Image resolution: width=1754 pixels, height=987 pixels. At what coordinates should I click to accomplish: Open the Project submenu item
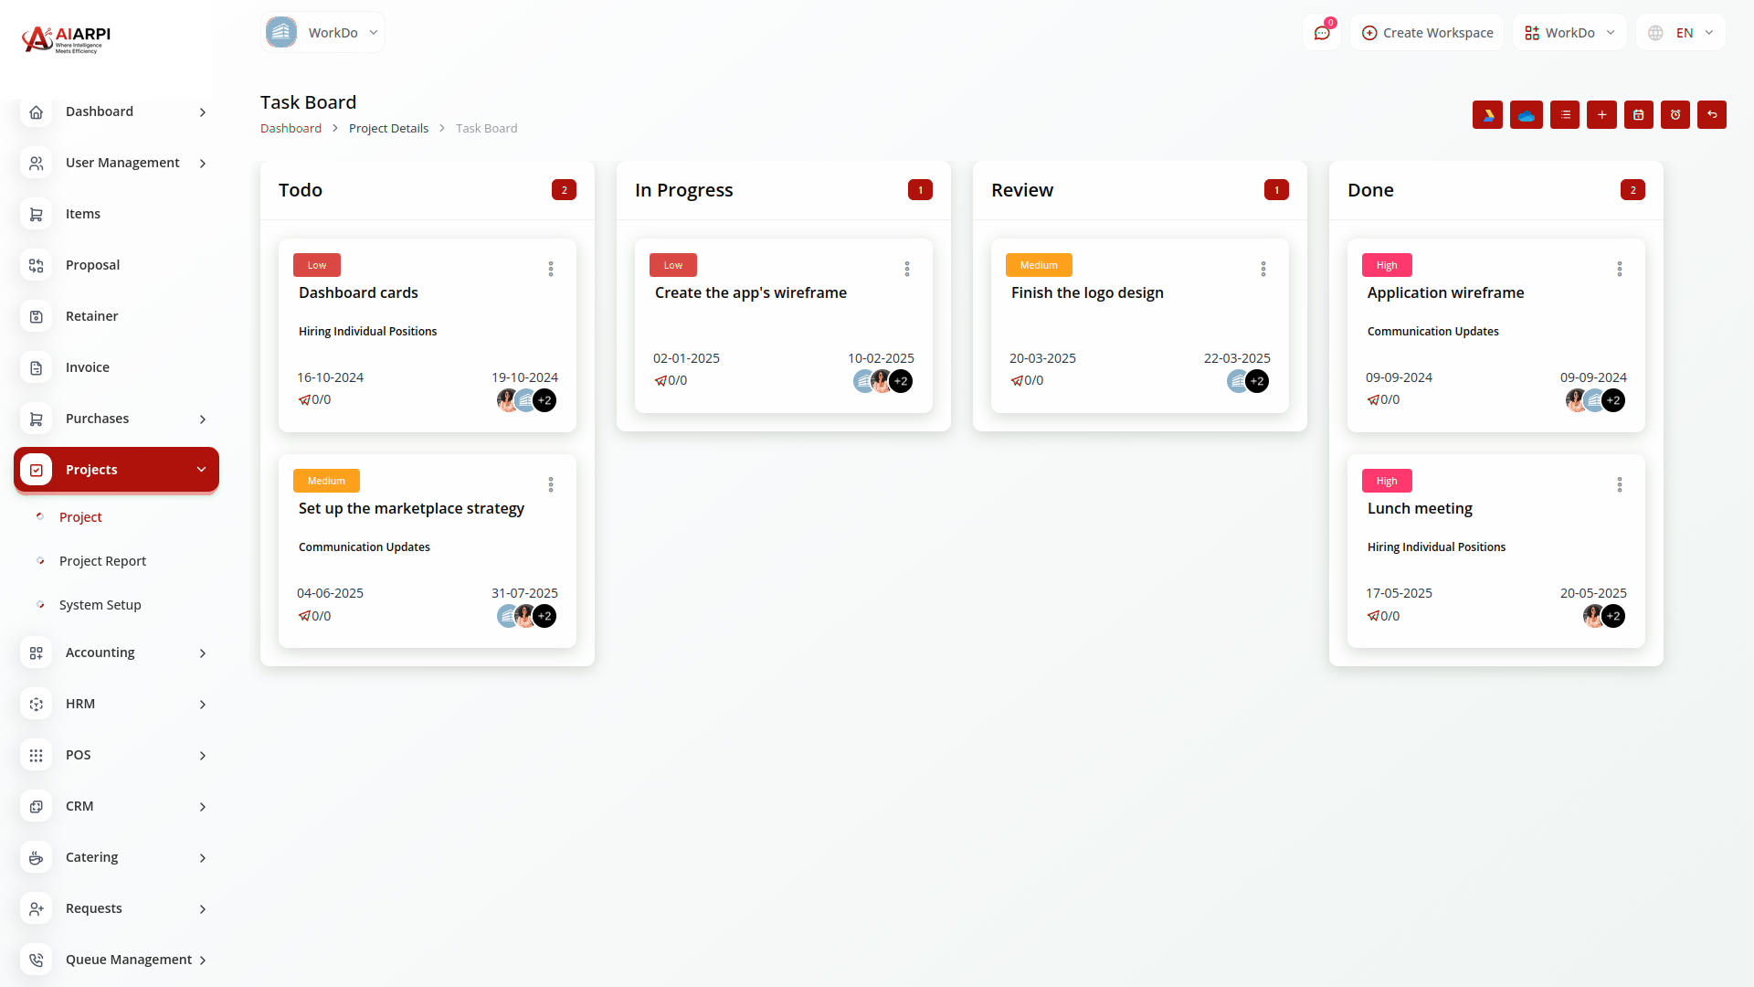[80, 517]
